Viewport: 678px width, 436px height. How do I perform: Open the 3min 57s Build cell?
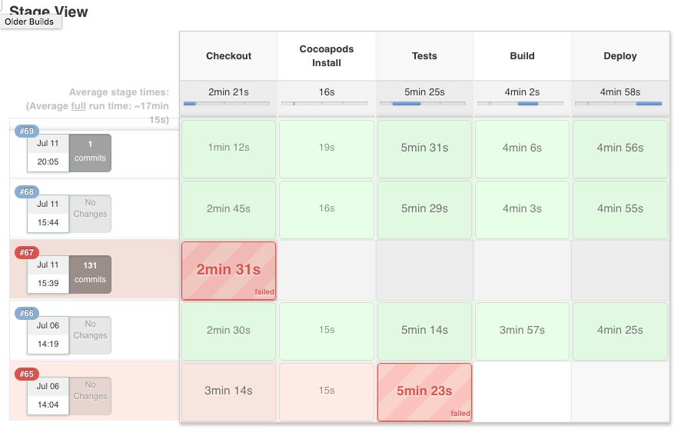(x=523, y=331)
